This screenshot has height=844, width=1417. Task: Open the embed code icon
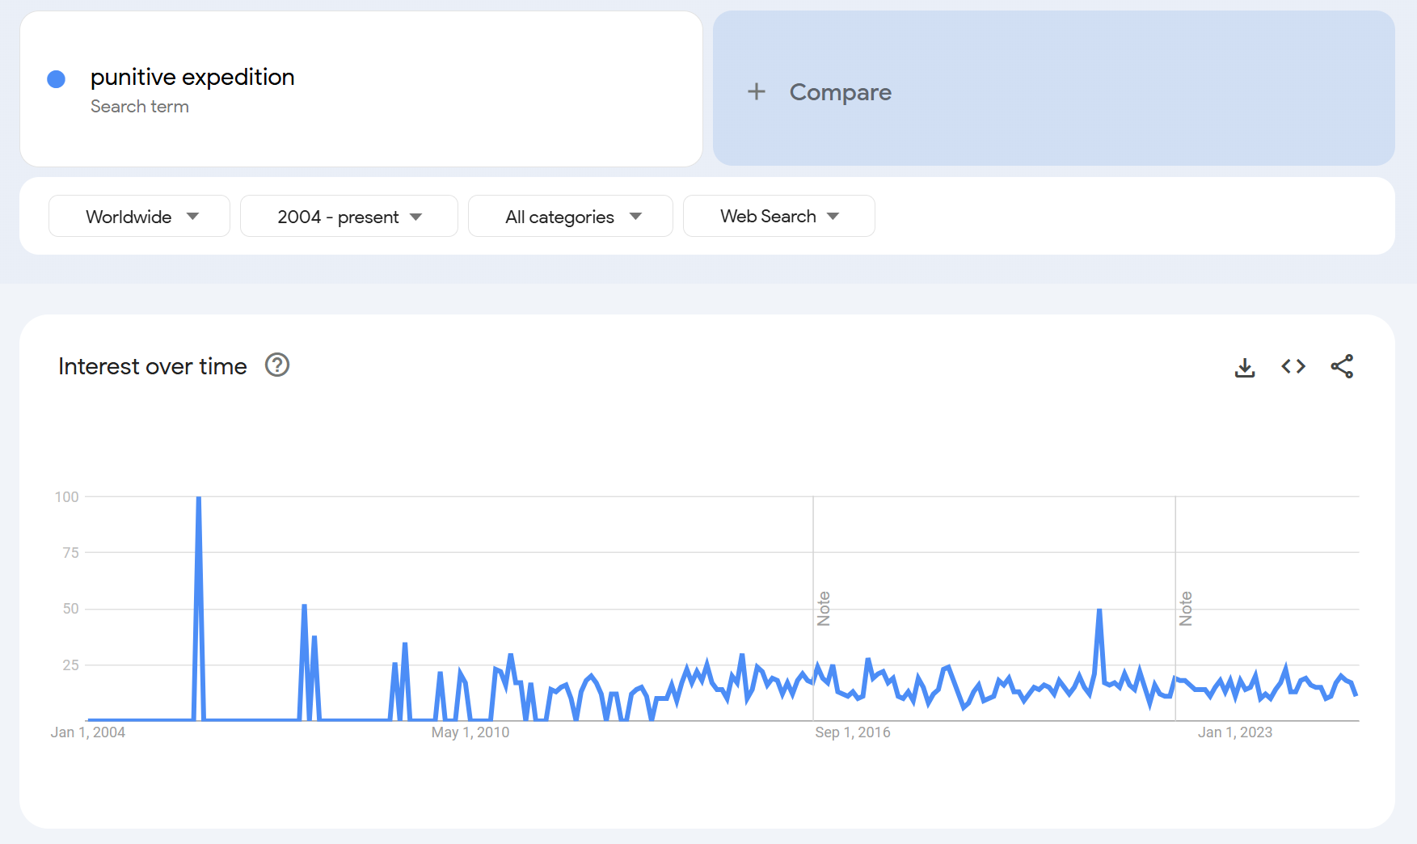[1293, 367]
